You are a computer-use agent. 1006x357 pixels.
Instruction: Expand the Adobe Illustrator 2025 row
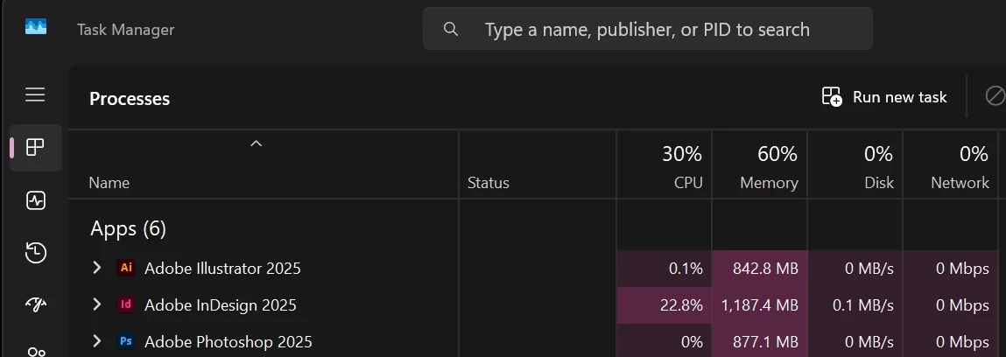pyautogui.click(x=97, y=267)
